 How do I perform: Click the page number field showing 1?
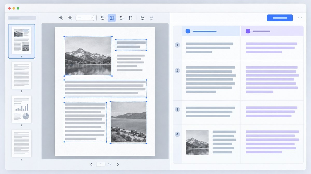pos(101,164)
